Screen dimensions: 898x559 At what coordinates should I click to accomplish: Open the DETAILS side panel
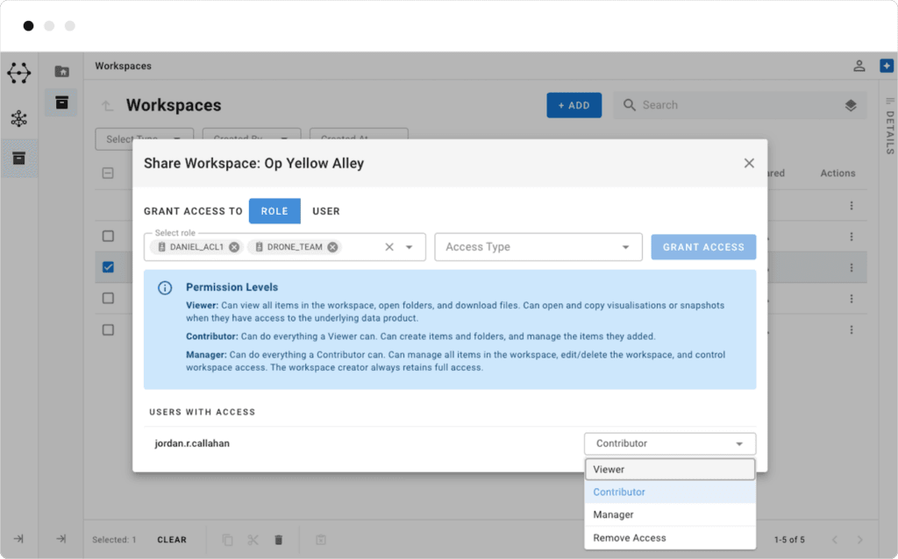889,126
